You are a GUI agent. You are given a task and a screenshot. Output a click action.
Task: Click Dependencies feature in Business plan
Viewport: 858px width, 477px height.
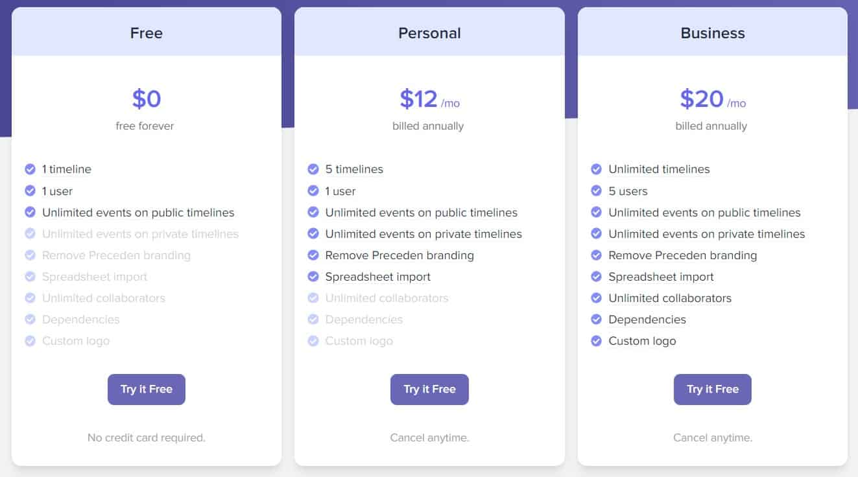click(647, 320)
